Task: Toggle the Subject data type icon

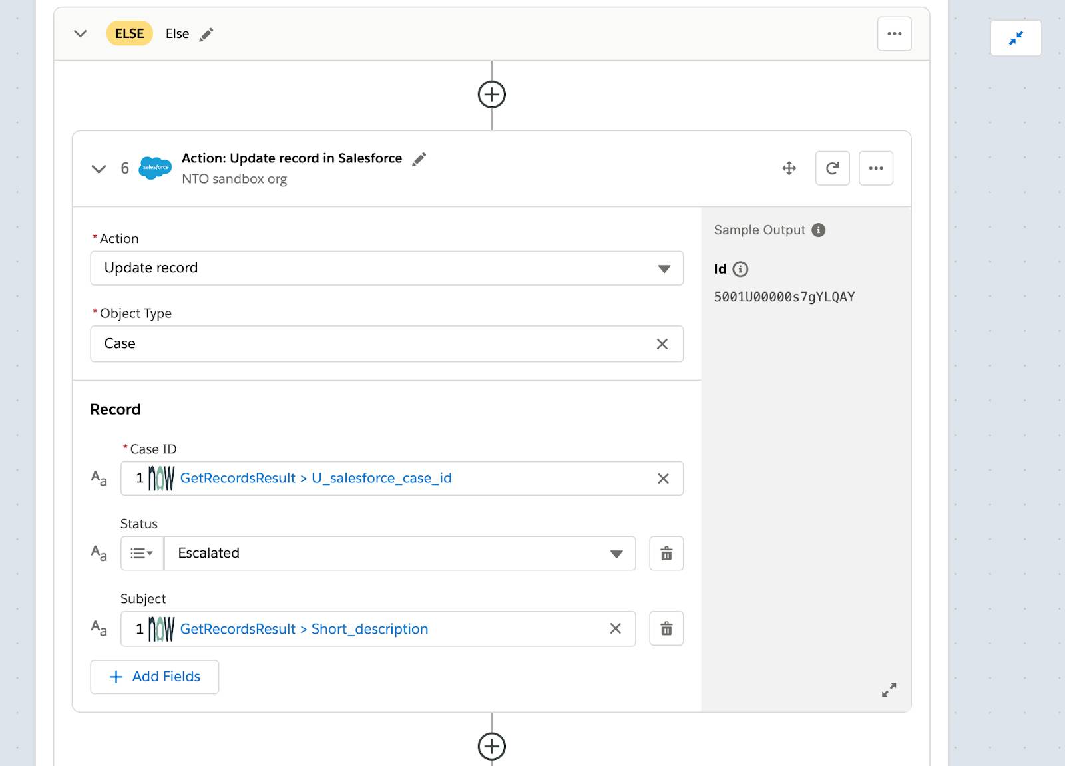Action: [x=99, y=628]
